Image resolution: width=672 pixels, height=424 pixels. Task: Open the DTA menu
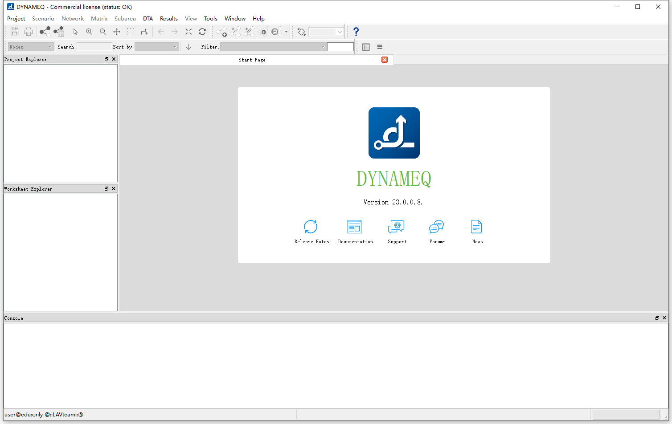pos(148,18)
